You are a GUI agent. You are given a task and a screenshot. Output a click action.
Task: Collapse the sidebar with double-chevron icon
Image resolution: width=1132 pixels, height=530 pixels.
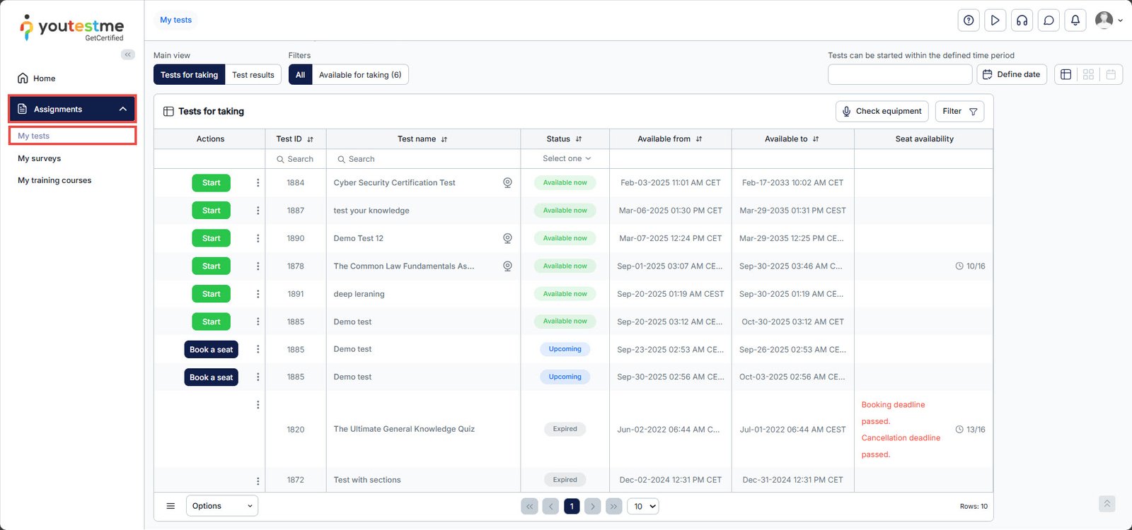tap(128, 54)
